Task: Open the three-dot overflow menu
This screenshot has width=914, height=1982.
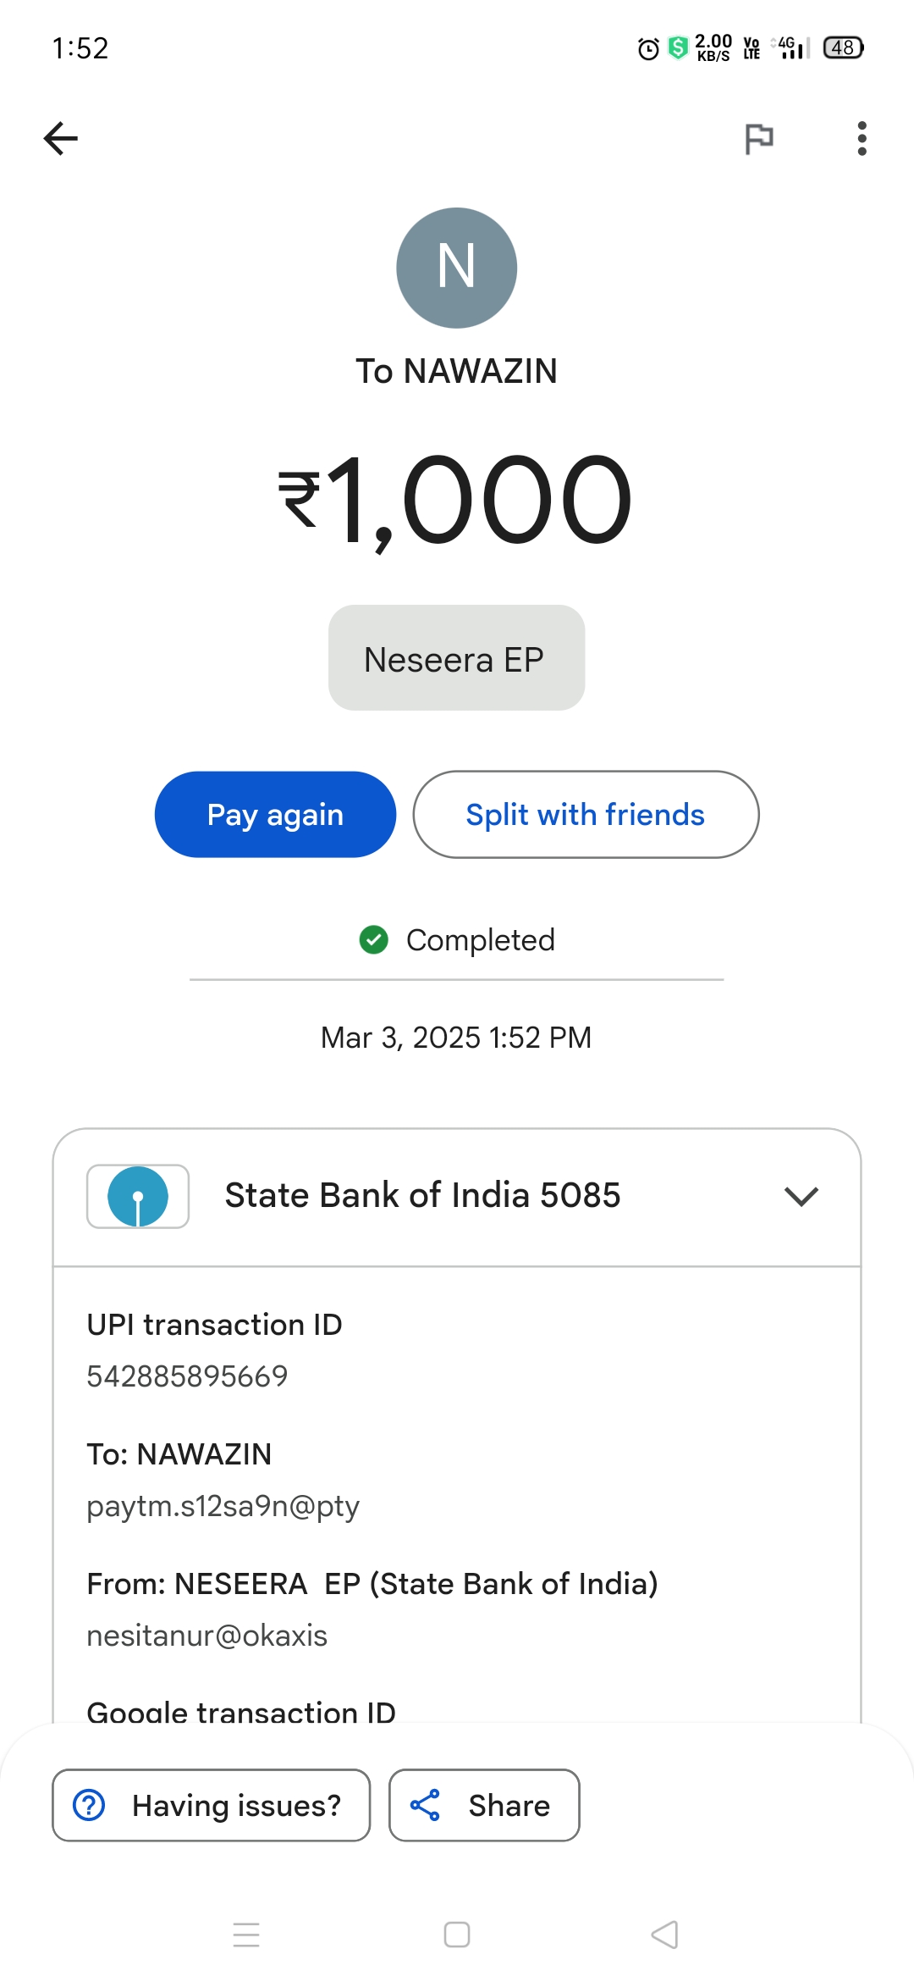Action: pyautogui.click(x=862, y=138)
